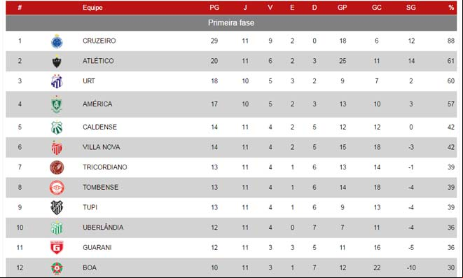The image size is (463, 278).
Task: Select the Uberlândia green crest
Action: point(57,228)
